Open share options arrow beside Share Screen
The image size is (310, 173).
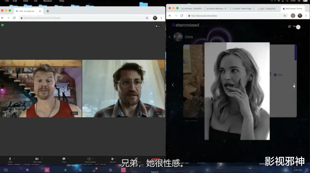93,159
